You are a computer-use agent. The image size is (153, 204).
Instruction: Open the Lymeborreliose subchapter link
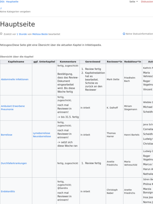click(42, 133)
